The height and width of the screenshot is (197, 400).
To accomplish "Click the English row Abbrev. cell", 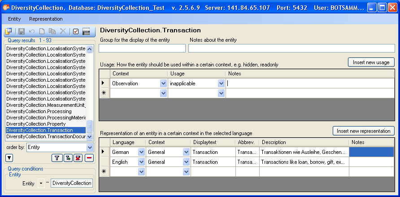I will 248,162.
